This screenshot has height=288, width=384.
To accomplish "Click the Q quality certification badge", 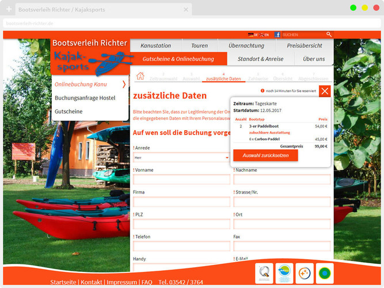I will tap(264, 272).
